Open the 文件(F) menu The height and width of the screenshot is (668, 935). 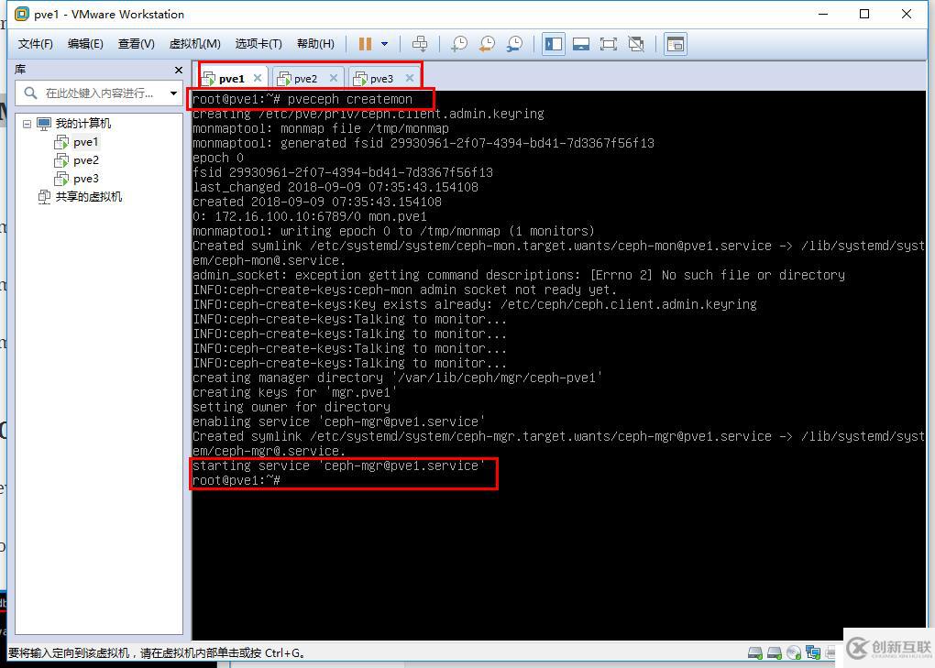pos(35,43)
